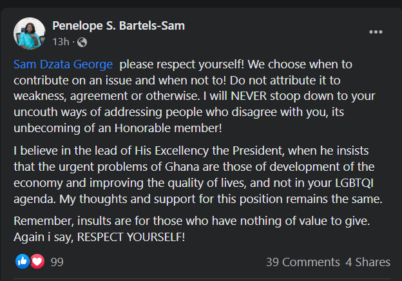
Task: Click the blue thumbs-up Like reaction icon
Action: pyautogui.click(x=23, y=262)
